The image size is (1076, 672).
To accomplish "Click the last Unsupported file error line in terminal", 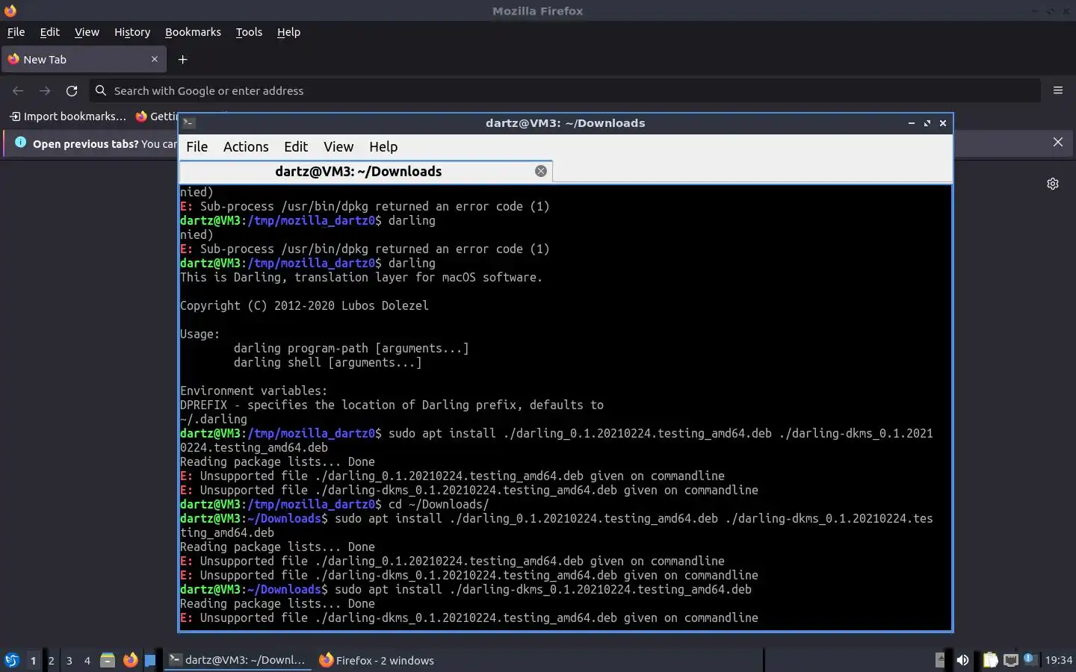I will click(x=469, y=618).
